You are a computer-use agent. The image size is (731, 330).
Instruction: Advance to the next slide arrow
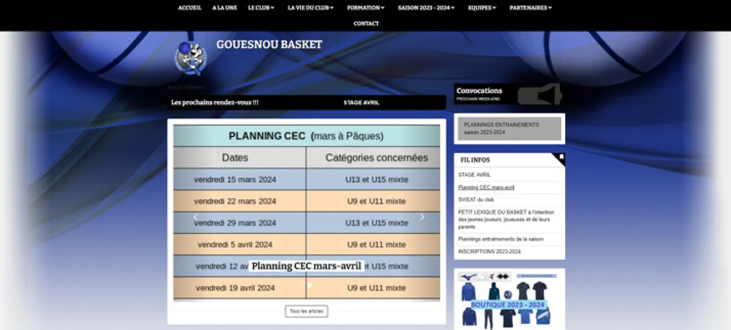(x=422, y=217)
